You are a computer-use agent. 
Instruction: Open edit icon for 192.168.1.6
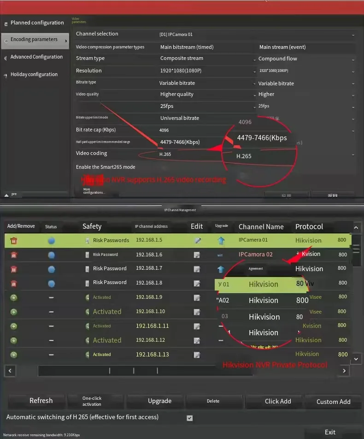tap(197, 255)
